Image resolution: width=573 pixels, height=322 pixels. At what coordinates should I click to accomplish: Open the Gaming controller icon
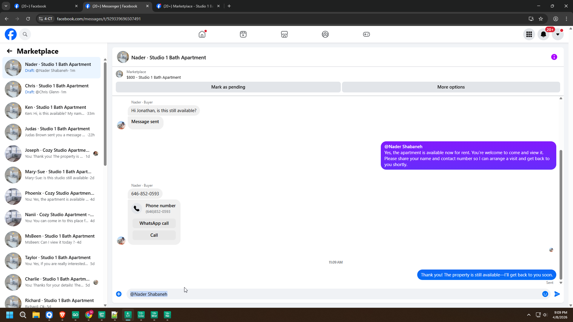[x=366, y=34]
